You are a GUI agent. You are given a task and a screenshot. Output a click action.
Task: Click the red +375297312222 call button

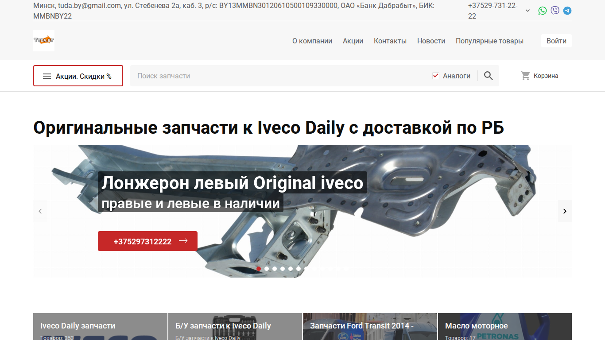[147, 241]
